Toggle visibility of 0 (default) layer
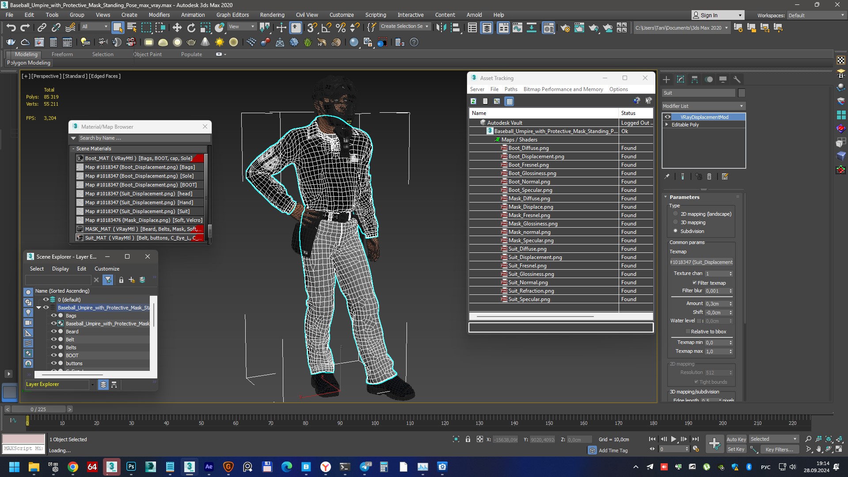Screen dimensions: 848x477 pos(46,300)
